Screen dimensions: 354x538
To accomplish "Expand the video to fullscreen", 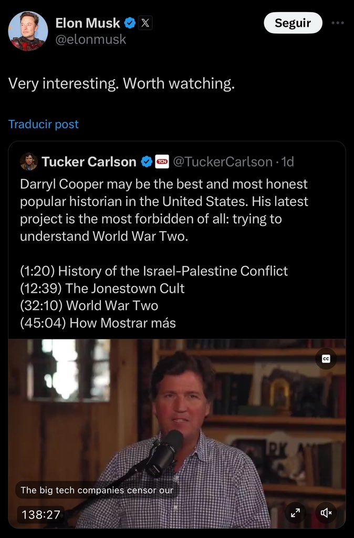I will [x=295, y=513].
